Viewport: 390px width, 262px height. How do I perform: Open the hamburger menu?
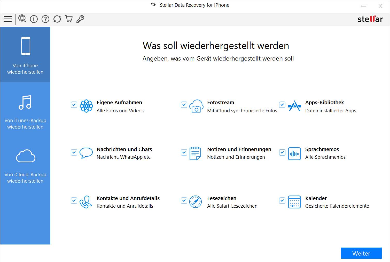8,19
